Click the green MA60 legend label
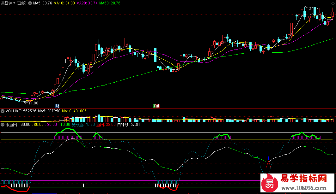 click(x=110, y=3)
